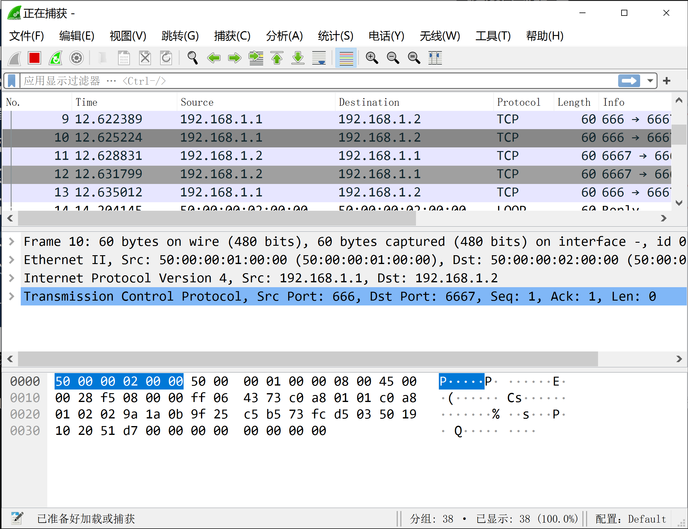The height and width of the screenshot is (529, 688).
Task: Select packet 13 at time 12.635012
Action: pyautogui.click(x=337, y=192)
